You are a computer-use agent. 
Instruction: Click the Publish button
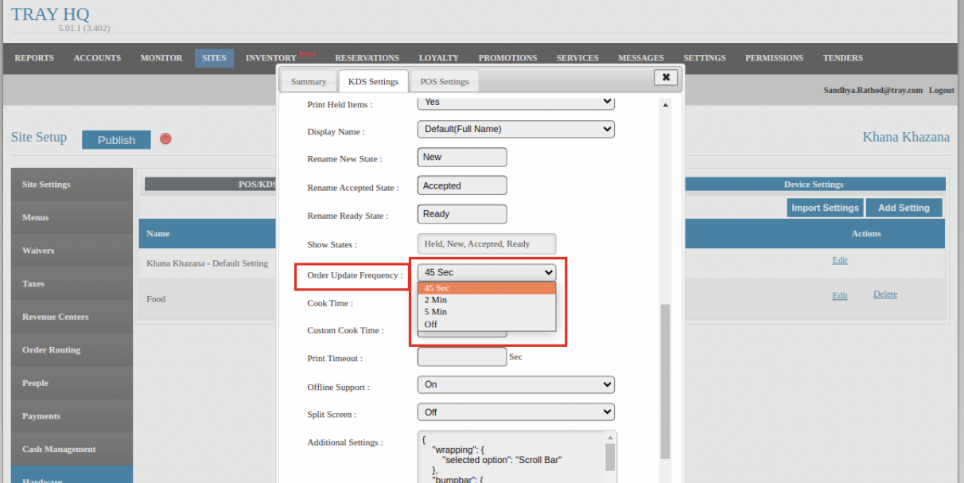coord(116,140)
